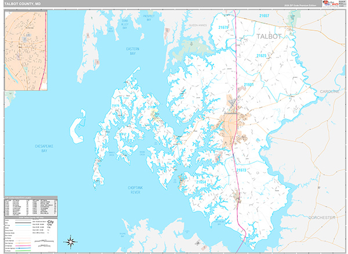Click the Choptank River label
Screen dimensions: 348x254
pyautogui.click(x=133, y=188)
